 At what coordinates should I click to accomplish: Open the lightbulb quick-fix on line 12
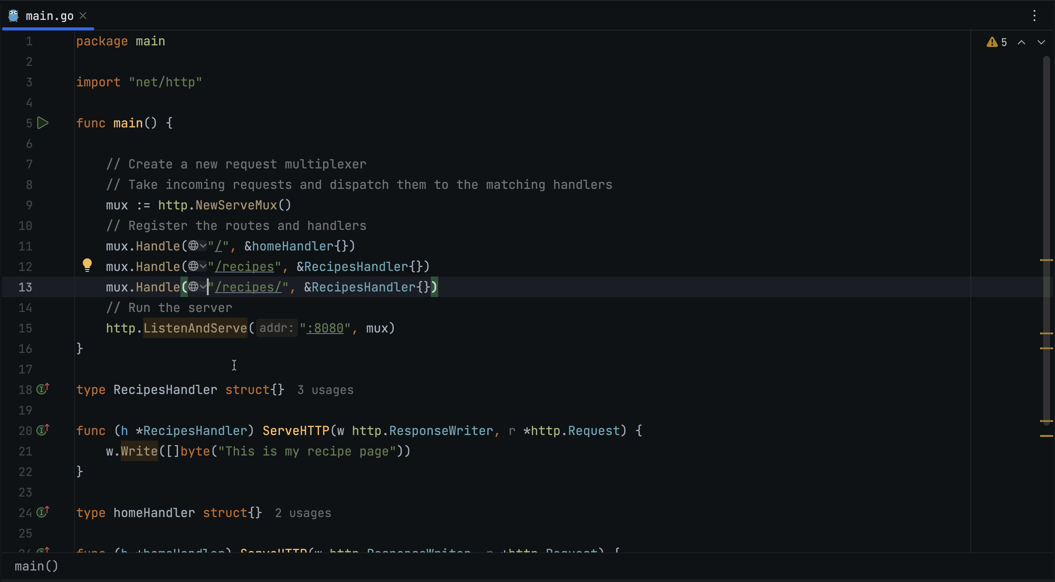(x=88, y=266)
